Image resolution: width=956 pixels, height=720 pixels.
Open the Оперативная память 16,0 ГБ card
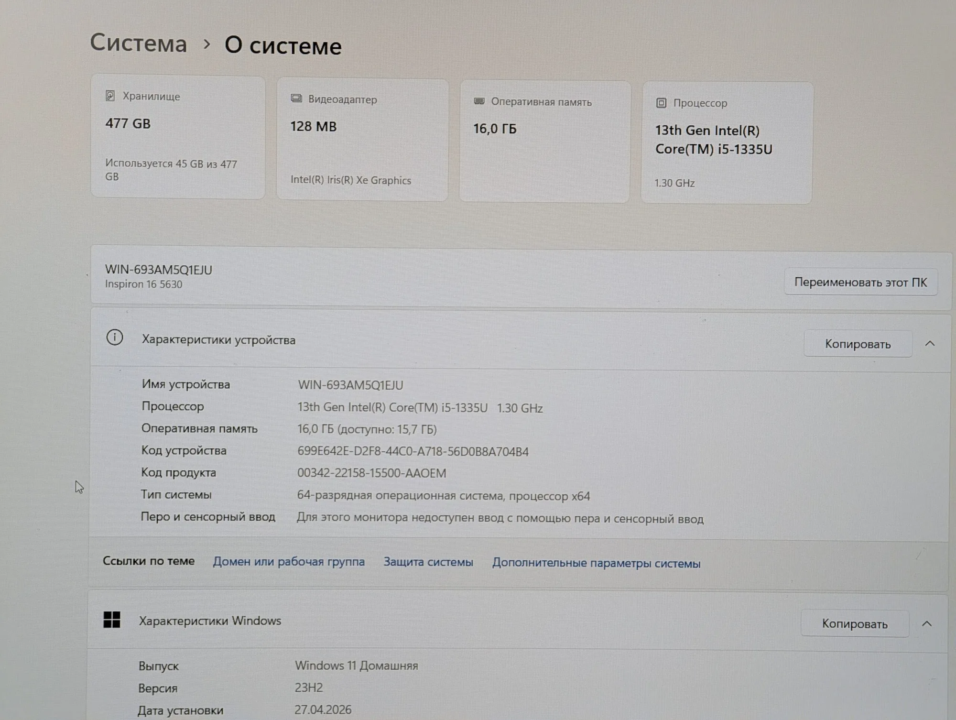[545, 142]
